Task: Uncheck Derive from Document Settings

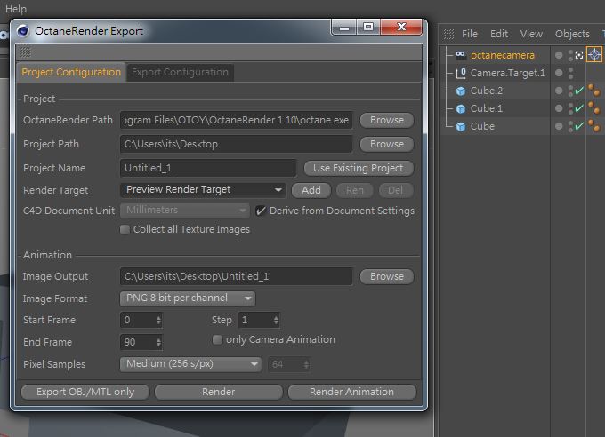Action: pos(261,211)
